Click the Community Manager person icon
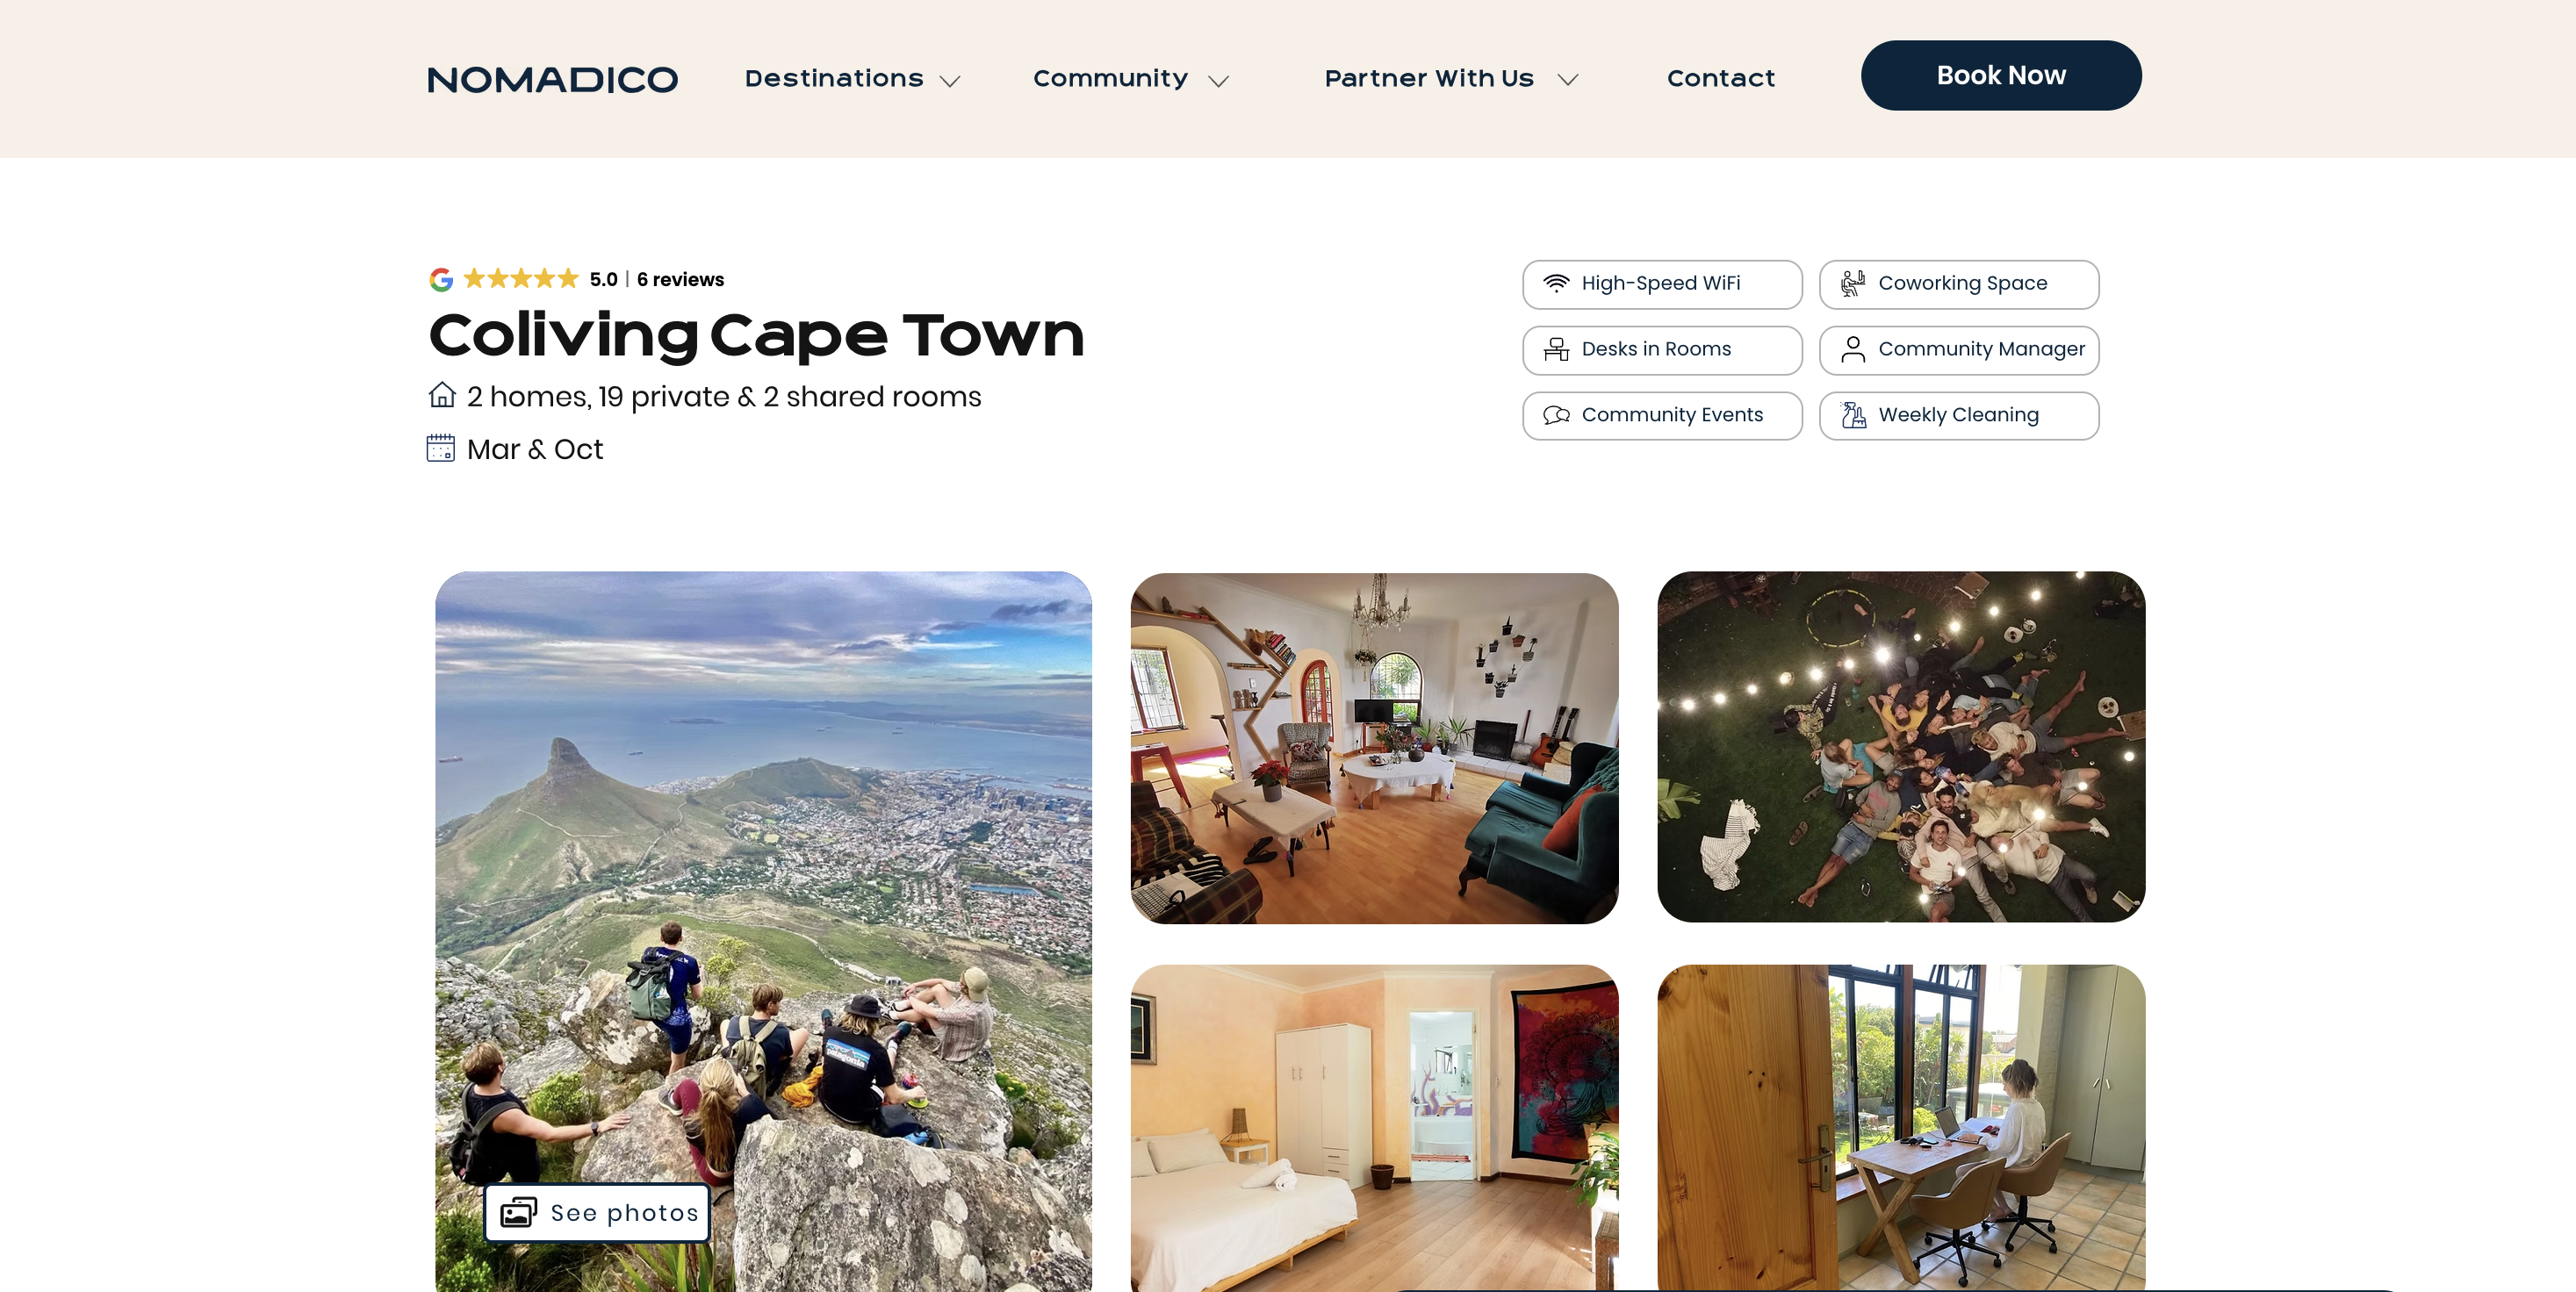 point(1853,350)
